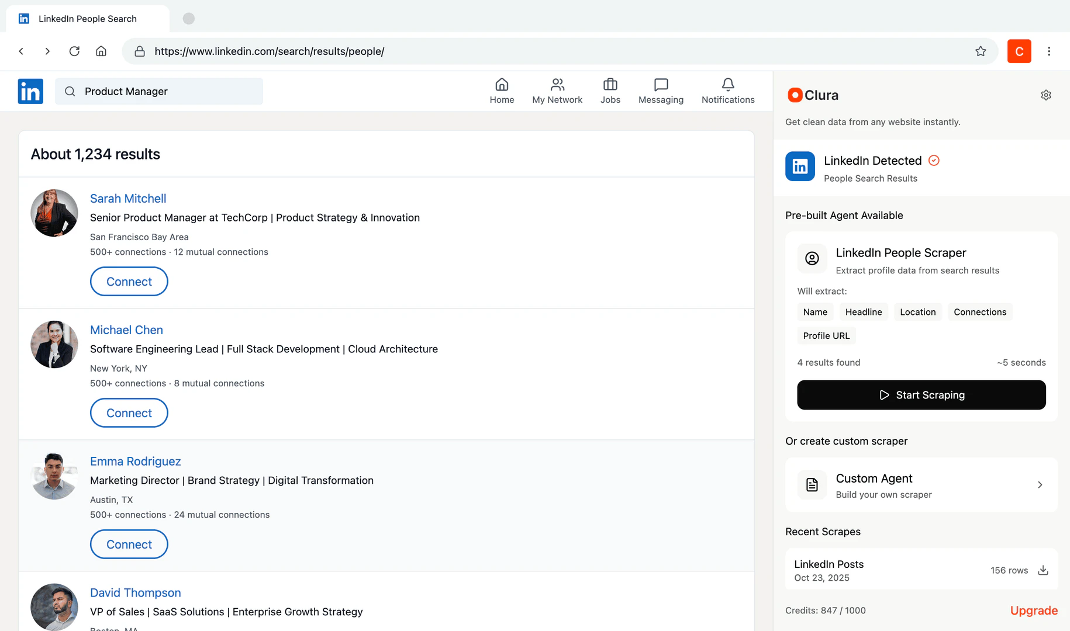
Task: Click Upgrade credits link
Action: point(1033,611)
